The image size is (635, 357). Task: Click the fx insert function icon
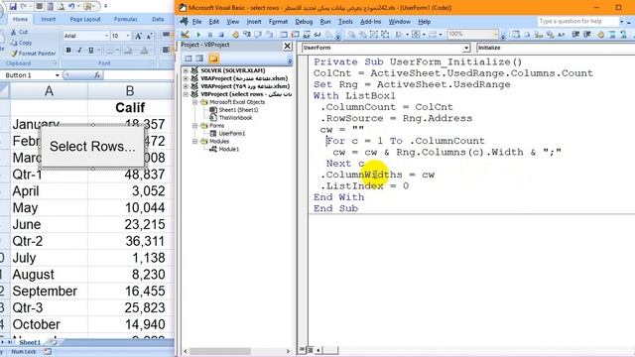click(97, 75)
